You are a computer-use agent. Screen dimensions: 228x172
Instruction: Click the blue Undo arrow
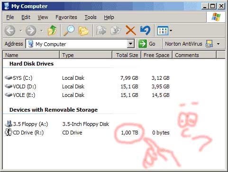pos(145,30)
